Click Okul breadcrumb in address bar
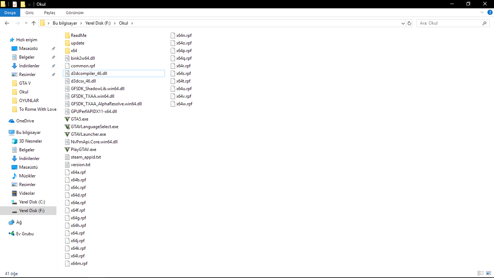The image size is (494, 278). [124, 23]
